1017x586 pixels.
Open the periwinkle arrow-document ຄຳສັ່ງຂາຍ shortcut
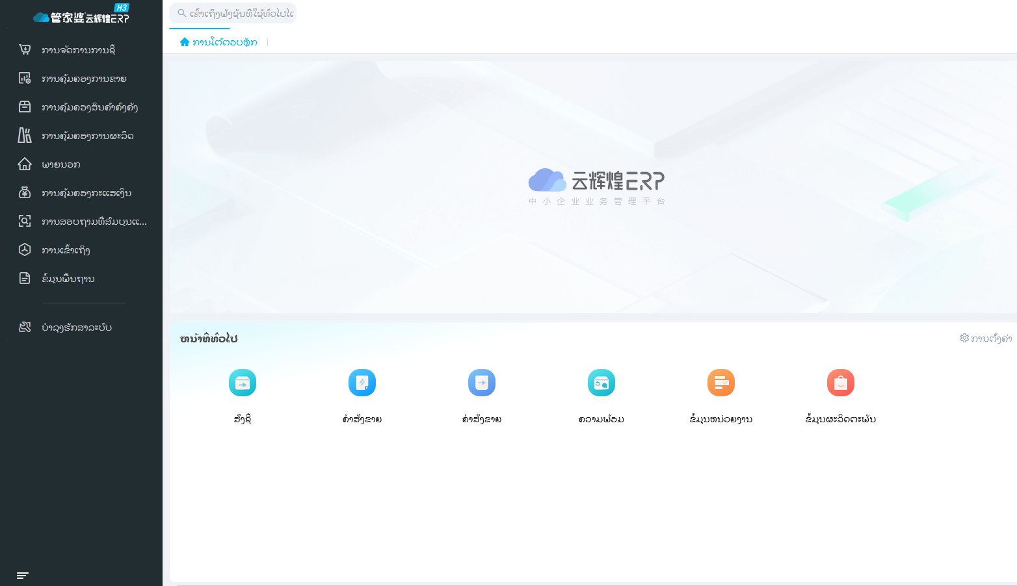[482, 383]
